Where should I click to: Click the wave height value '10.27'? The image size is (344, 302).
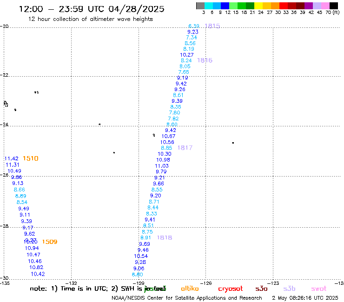(187, 55)
